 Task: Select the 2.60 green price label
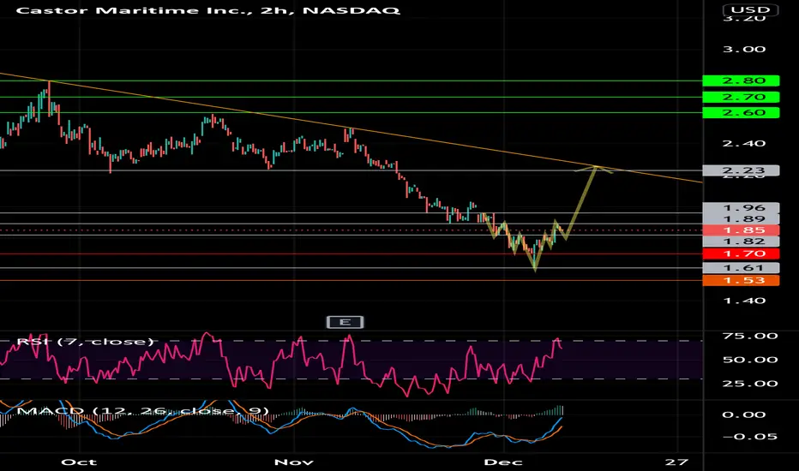click(x=741, y=112)
